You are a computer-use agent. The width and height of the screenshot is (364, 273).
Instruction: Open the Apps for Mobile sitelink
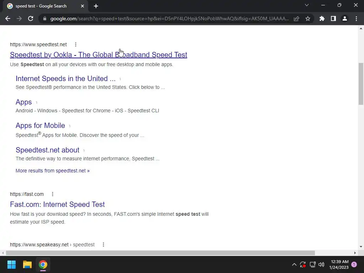40,125
